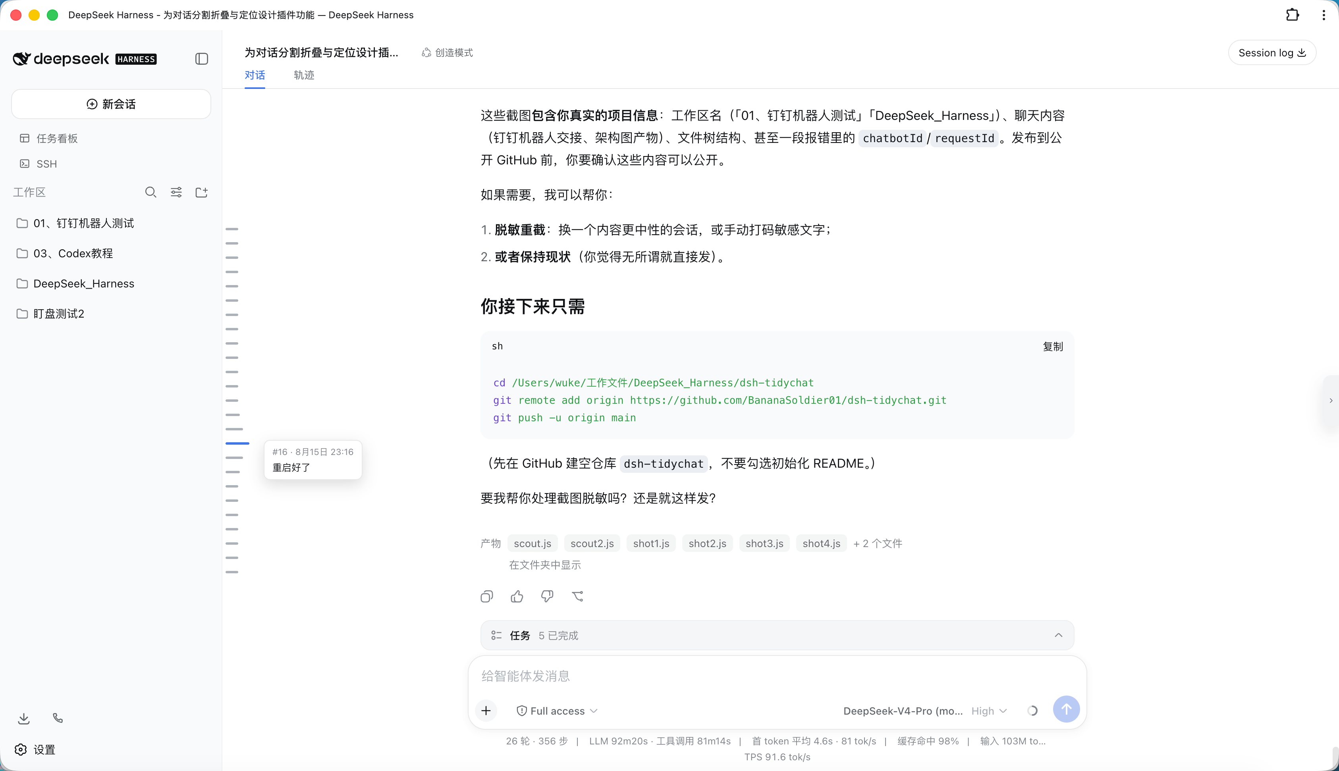Open the SSH terminal entry
This screenshot has width=1339, height=771.
[111, 164]
